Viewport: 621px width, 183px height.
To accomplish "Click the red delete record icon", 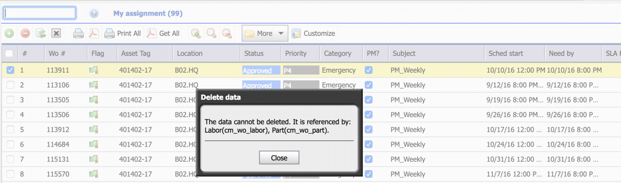I will coord(25,33).
